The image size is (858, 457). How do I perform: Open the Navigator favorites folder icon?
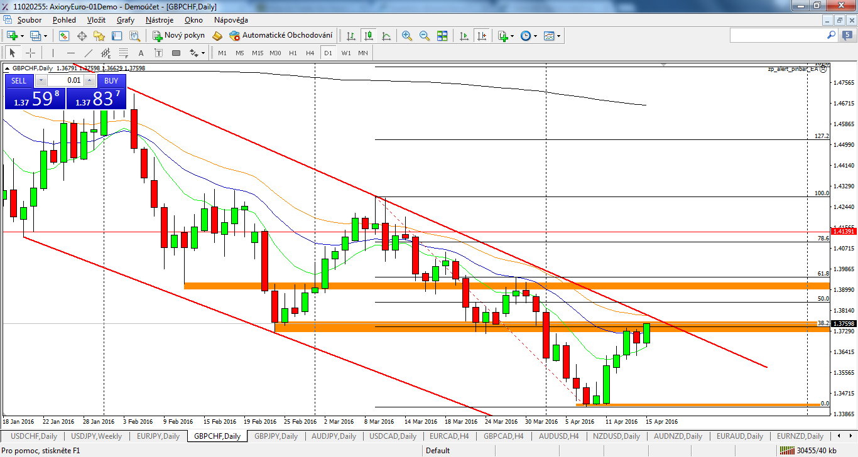99,36
